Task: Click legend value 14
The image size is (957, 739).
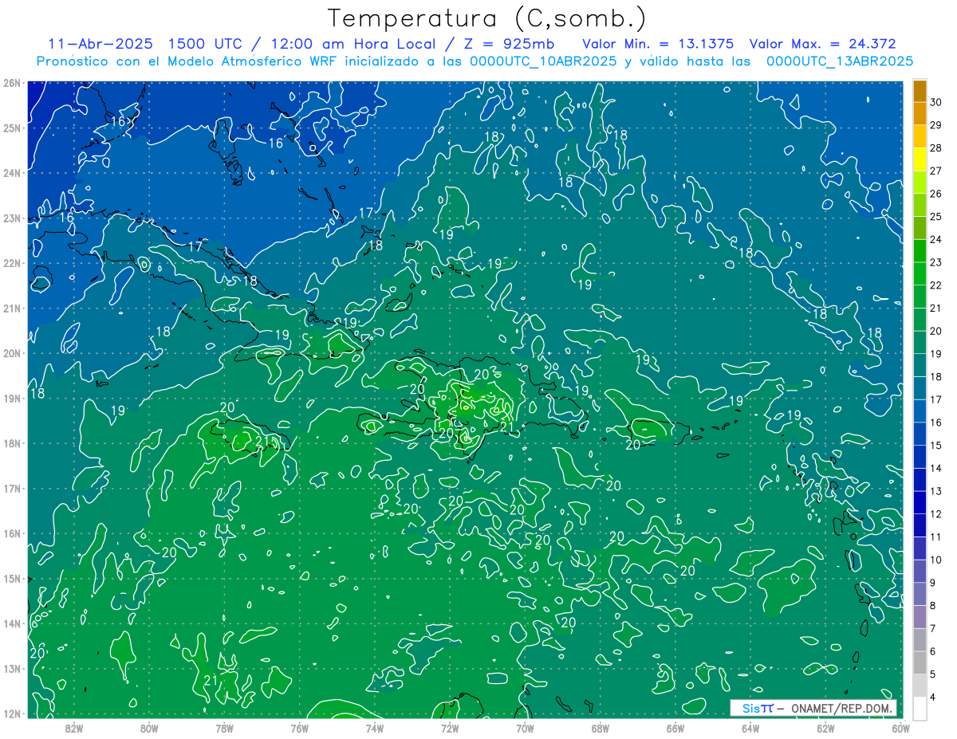Action: 936,468
